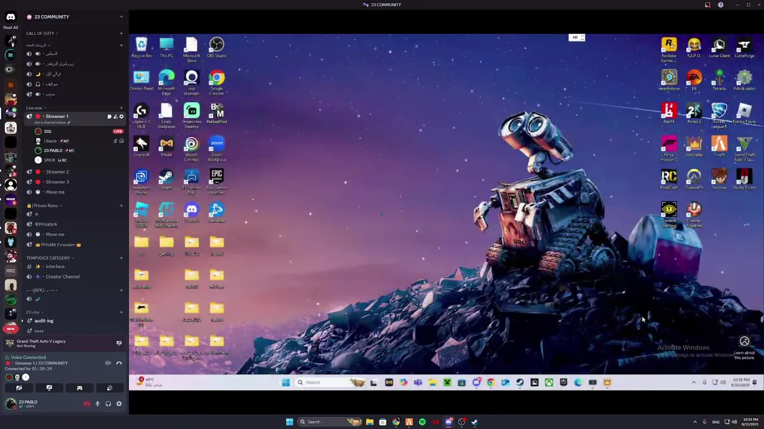Click the Windows taskbar Search box
Screen dimensions: 764x429
pos(330,422)
